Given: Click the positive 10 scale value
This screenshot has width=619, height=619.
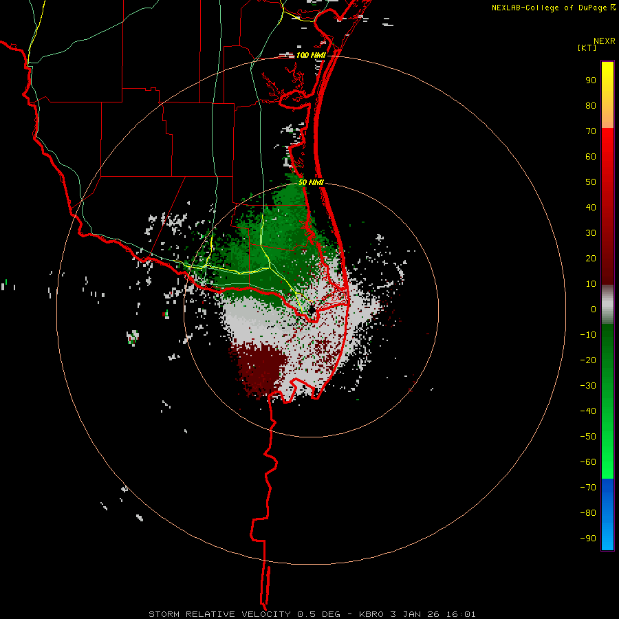Looking at the screenshot, I should [591, 284].
